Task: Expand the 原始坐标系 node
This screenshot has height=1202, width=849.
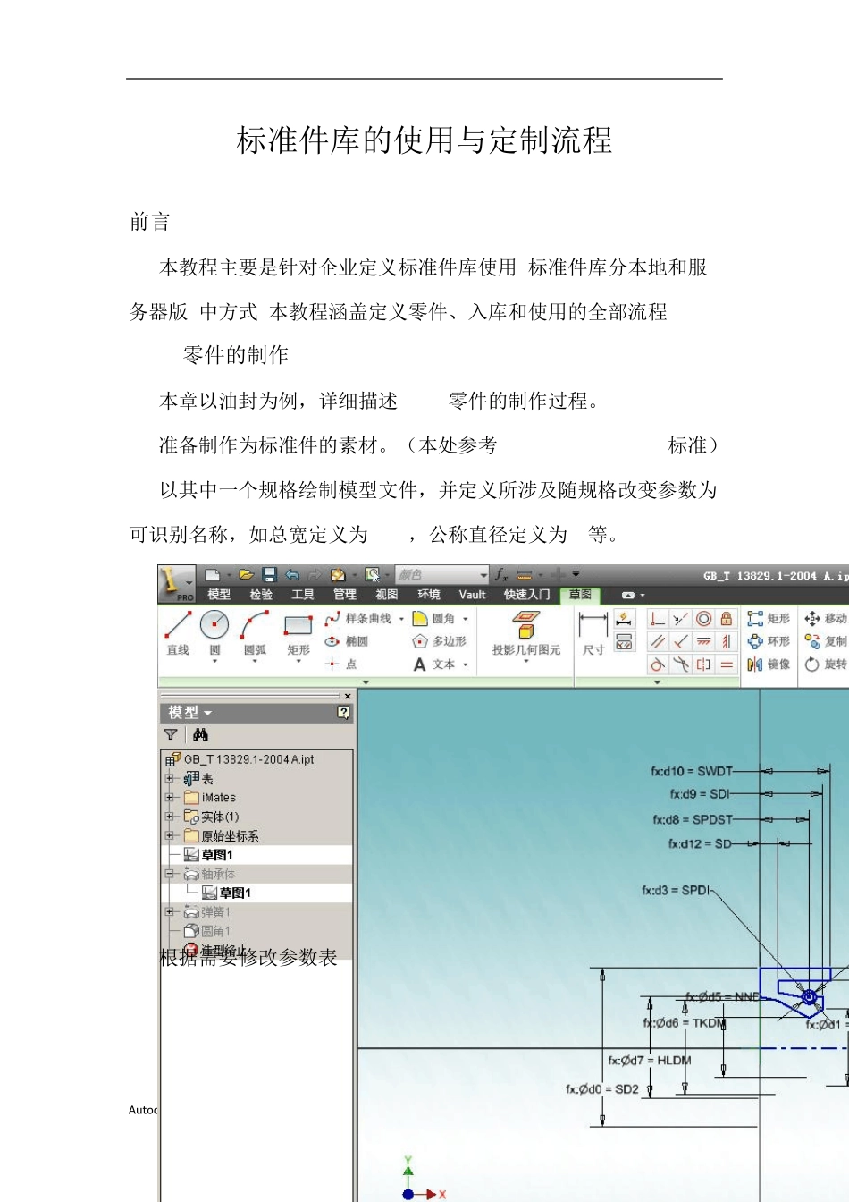Action: [169, 835]
